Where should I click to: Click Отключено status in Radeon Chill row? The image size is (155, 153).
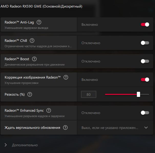point(91,43)
